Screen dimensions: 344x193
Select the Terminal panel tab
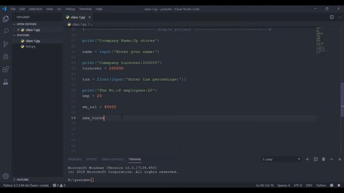(x=135, y=159)
